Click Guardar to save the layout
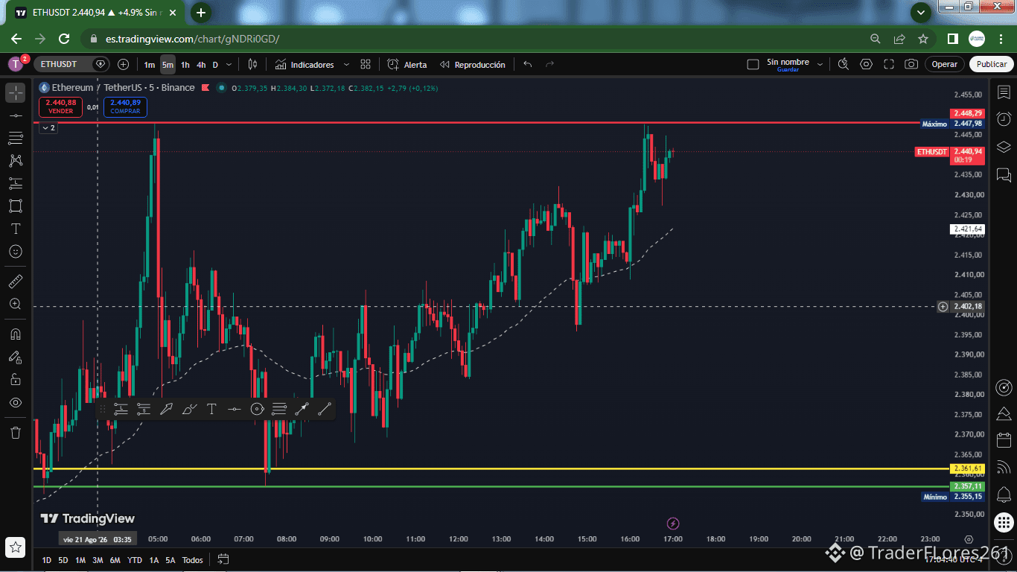The image size is (1017, 572). (788, 69)
